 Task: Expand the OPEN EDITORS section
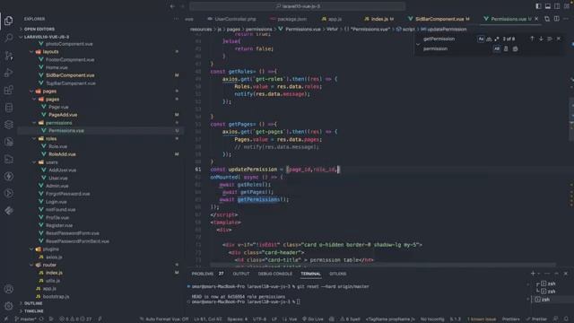pos(39,29)
